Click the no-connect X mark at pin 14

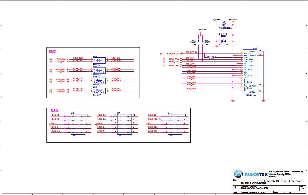237,63
